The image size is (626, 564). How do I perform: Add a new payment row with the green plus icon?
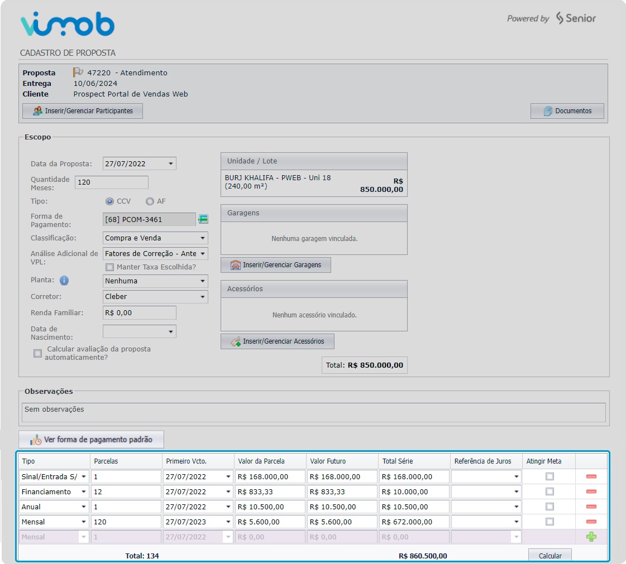pyautogui.click(x=591, y=537)
